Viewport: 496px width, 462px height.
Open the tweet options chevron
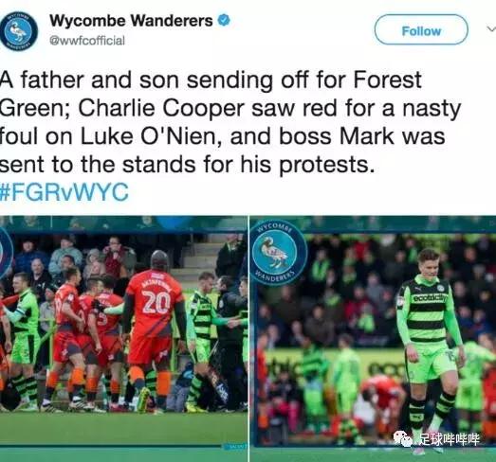click(x=491, y=29)
